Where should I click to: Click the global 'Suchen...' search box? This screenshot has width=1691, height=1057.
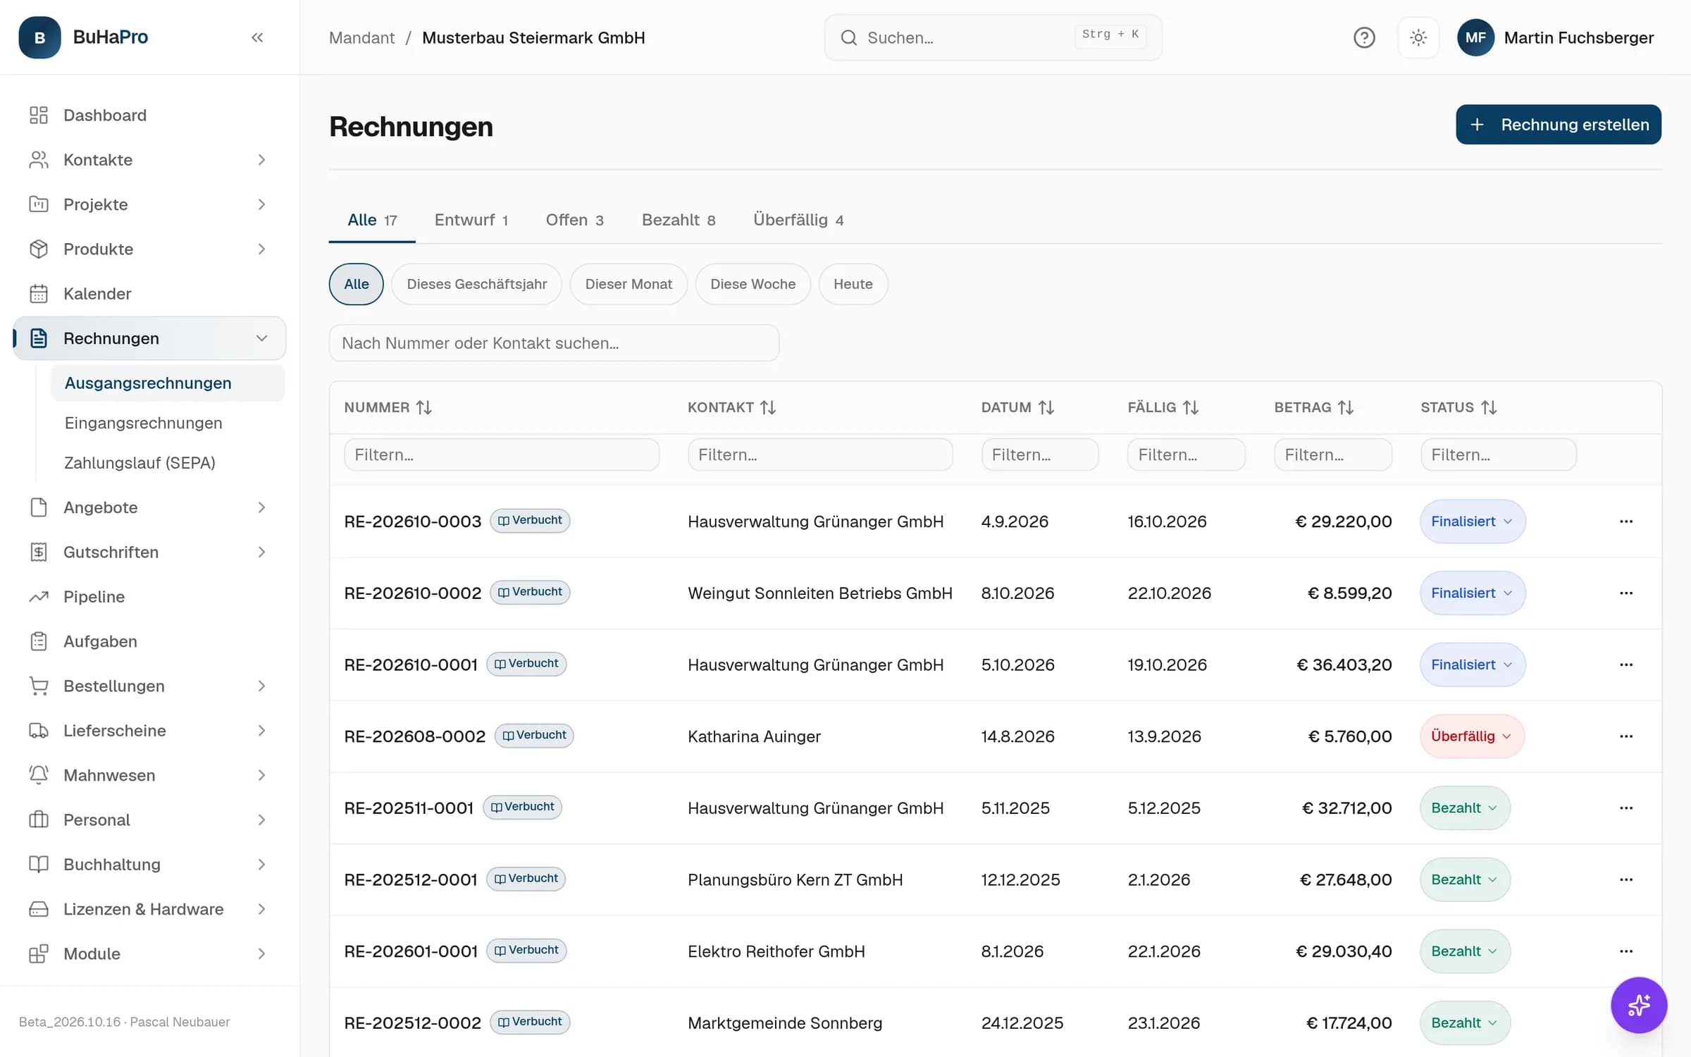pos(993,37)
